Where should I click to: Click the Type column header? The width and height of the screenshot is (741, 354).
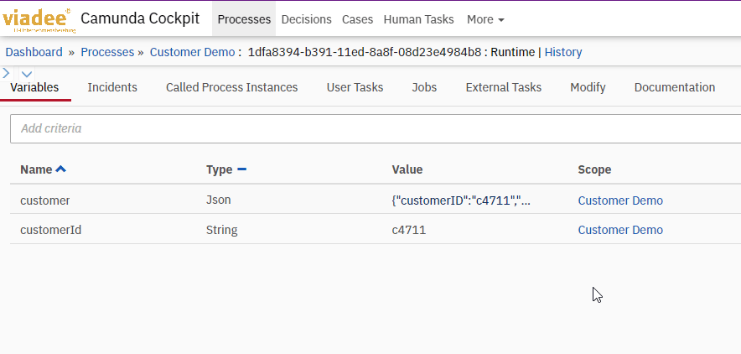point(219,169)
